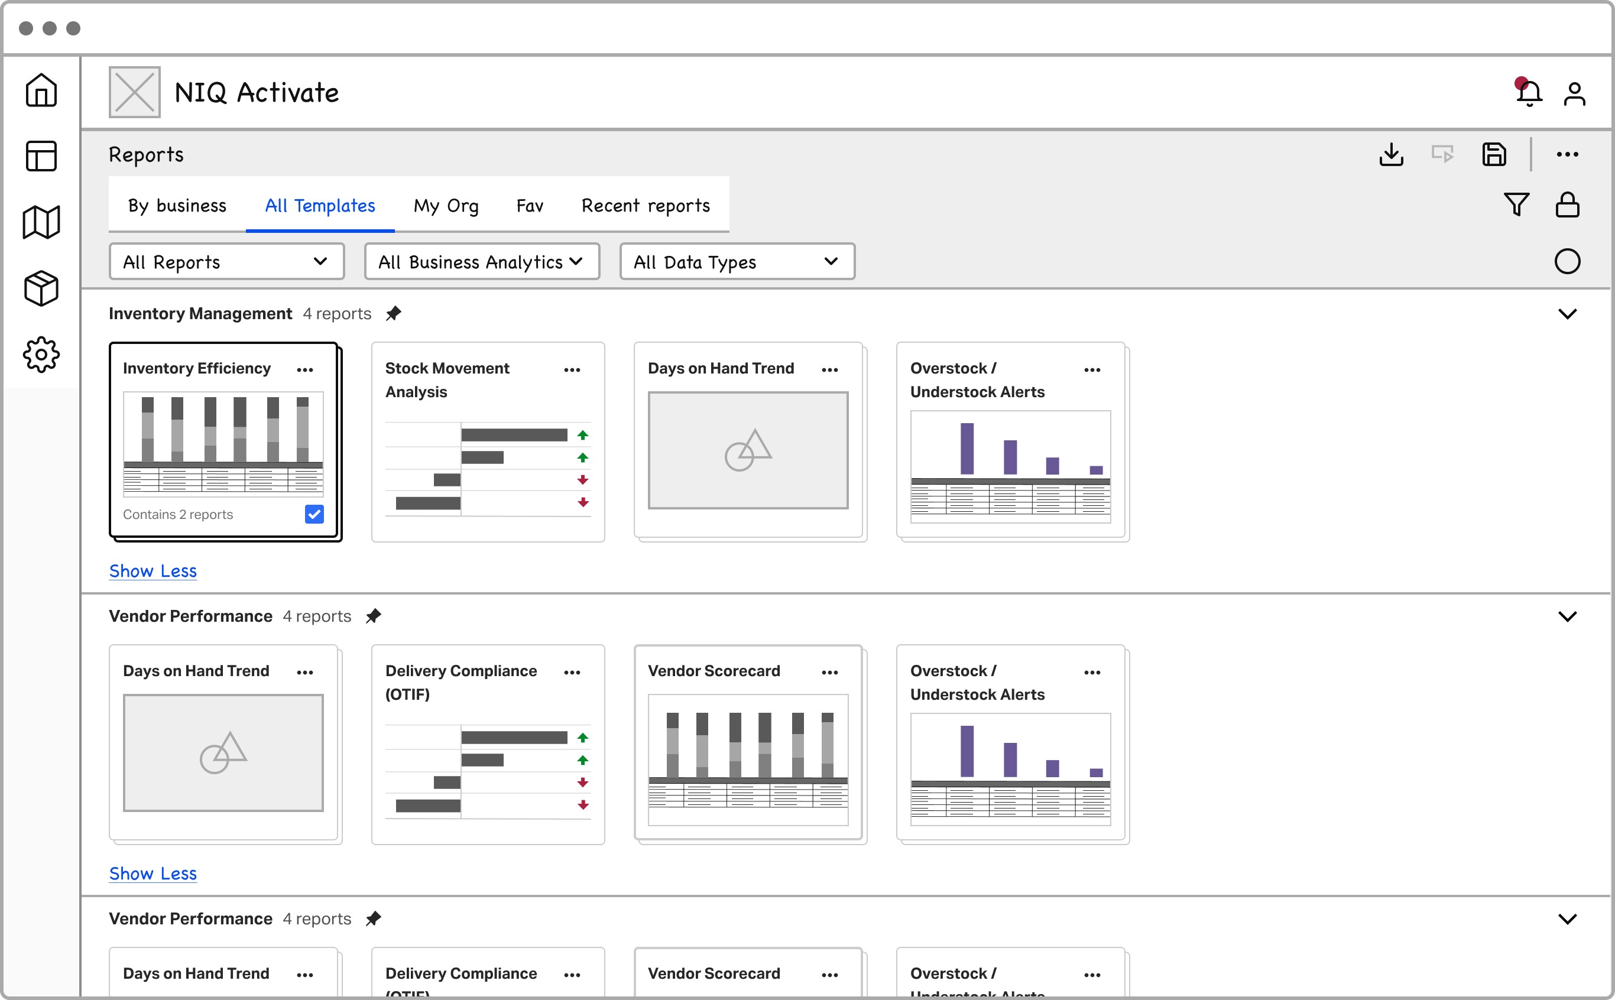1615x1000 pixels.
Task: Open the All Reports dropdown
Action: point(226,262)
